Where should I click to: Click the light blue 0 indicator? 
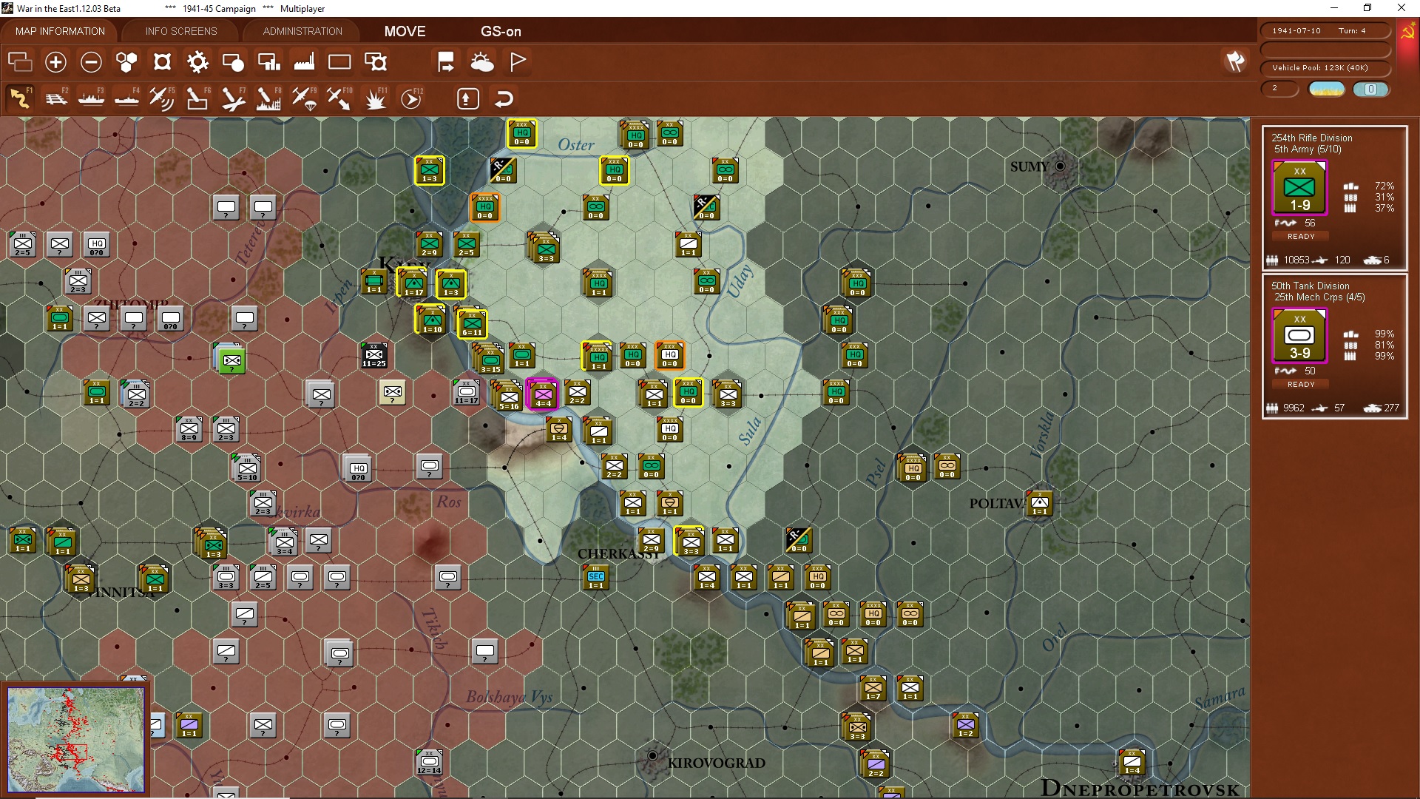point(1371,90)
